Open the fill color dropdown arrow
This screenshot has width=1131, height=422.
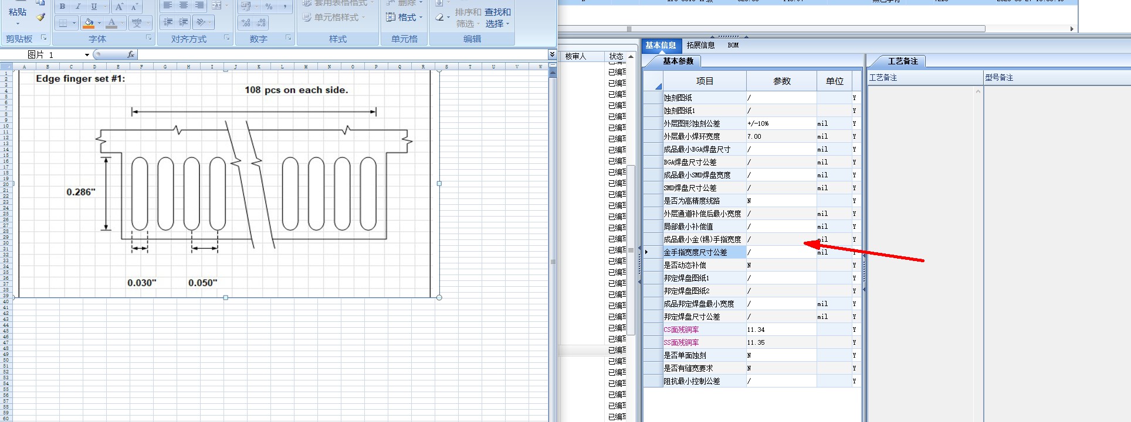pyautogui.click(x=99, y=23)
